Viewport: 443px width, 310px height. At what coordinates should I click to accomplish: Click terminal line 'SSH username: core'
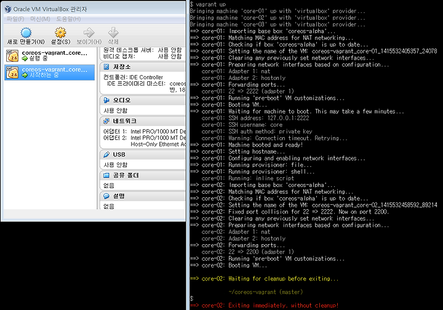pos(255,125)
